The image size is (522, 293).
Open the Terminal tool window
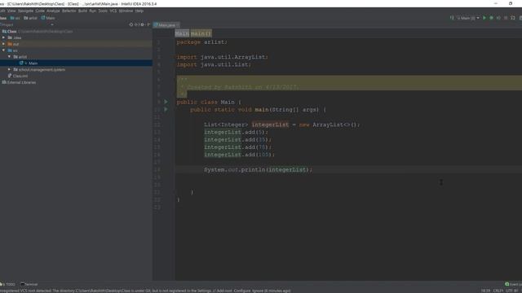click(29, 284)
